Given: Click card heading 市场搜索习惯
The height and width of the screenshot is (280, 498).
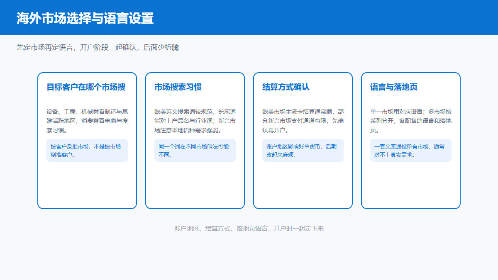Looking at the screenshot, I should [178, 87].
